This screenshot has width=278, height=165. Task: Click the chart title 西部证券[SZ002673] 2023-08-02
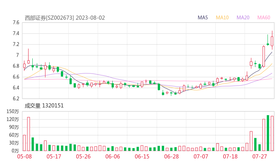coord(65,18)
